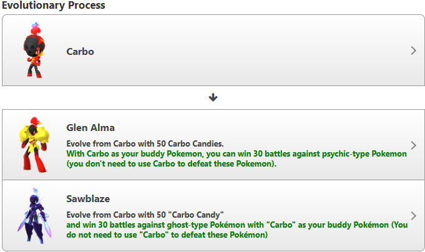Image resolution: width=425 pixels, height=252 pixels.
Task: Click Carbo's black helmet head
Action: (x=32, y=46)
